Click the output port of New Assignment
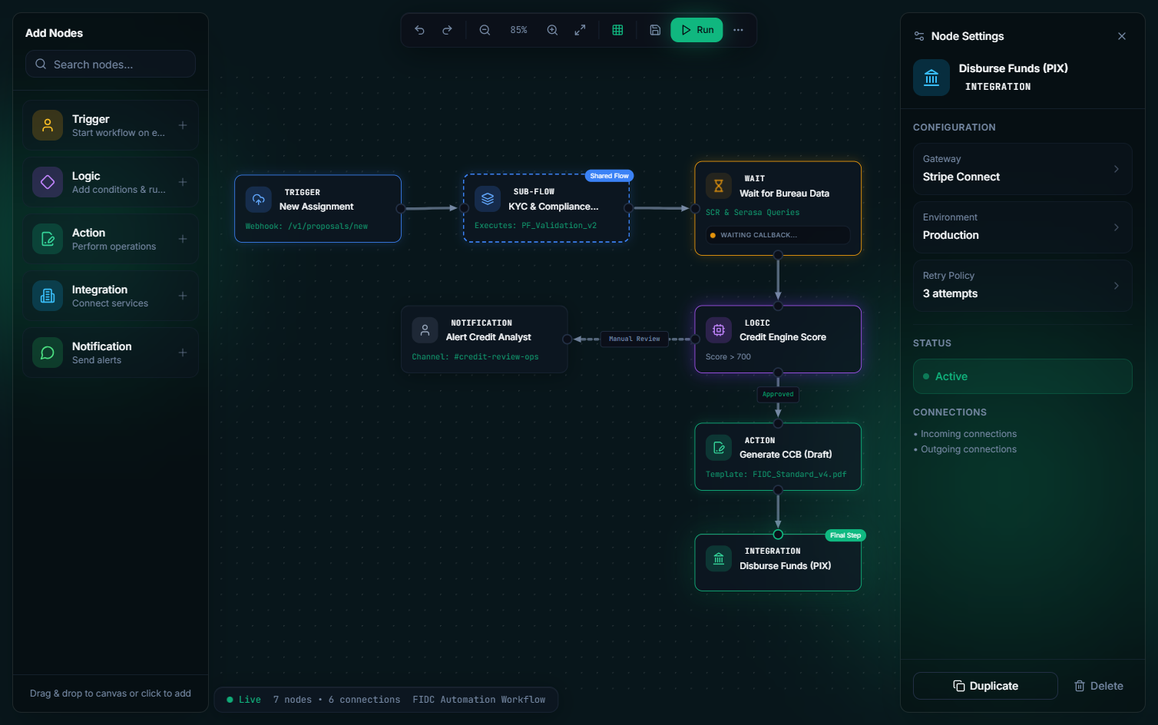1158x725 pixels. [401, 208]
